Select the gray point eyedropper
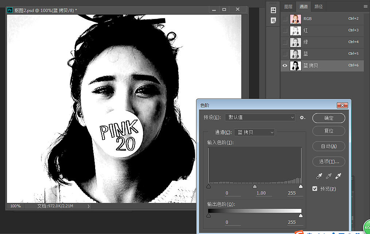Image resolution: width=370 pixels, height=234 pixels. [328, 176]
